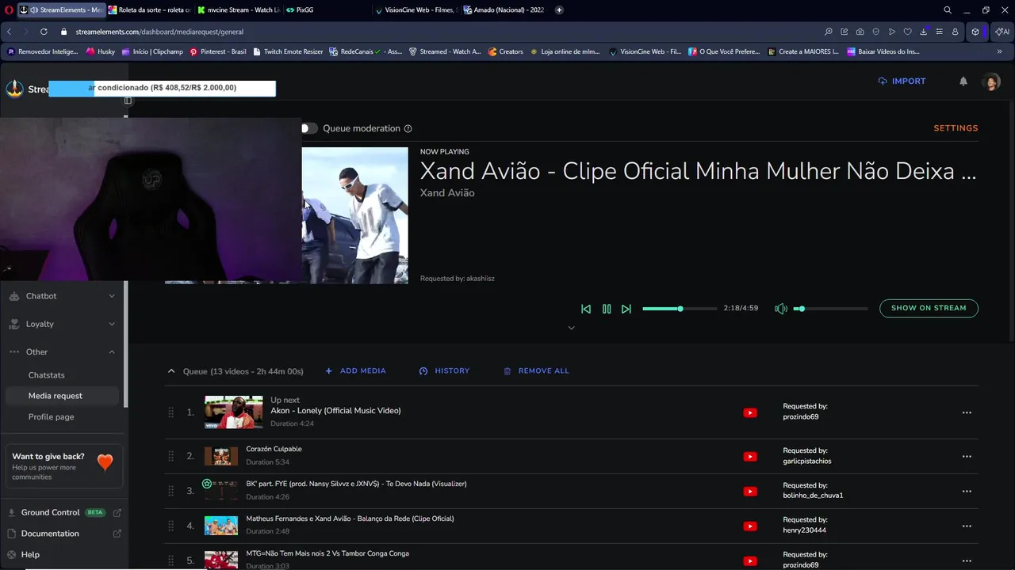The height and width of the screenshot is (570, 1015).
Task: Click YouTube icon on Akon - Lonely row
Action: coord(750,412)
